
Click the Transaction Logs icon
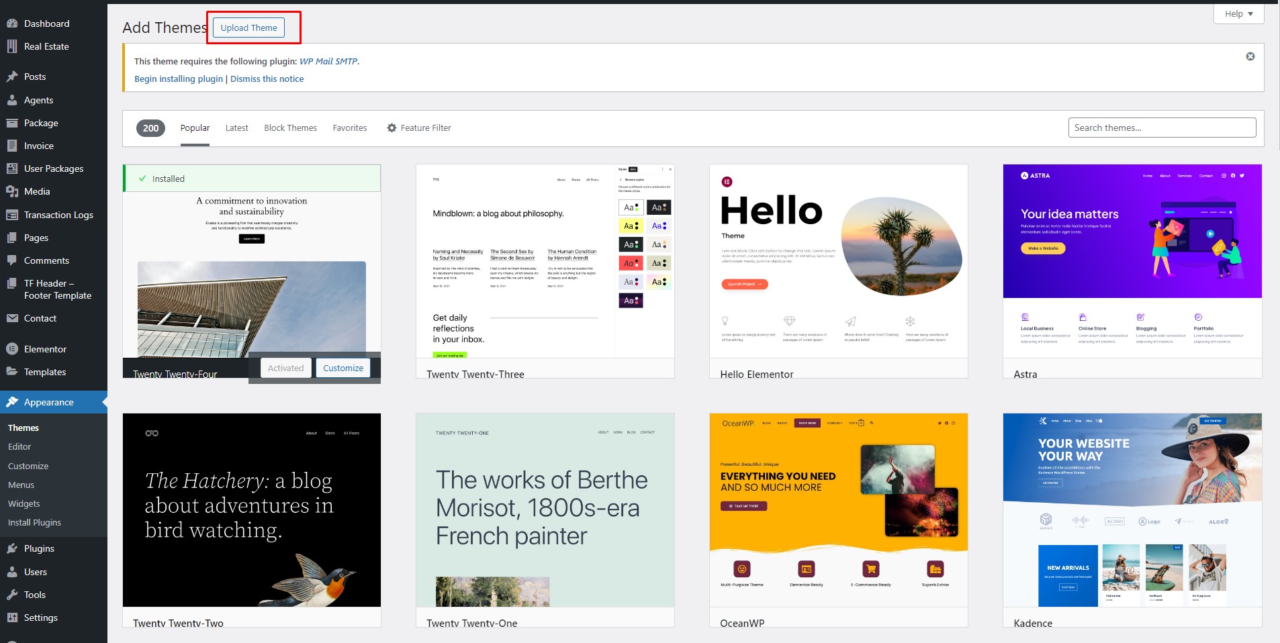pos(12,215)
